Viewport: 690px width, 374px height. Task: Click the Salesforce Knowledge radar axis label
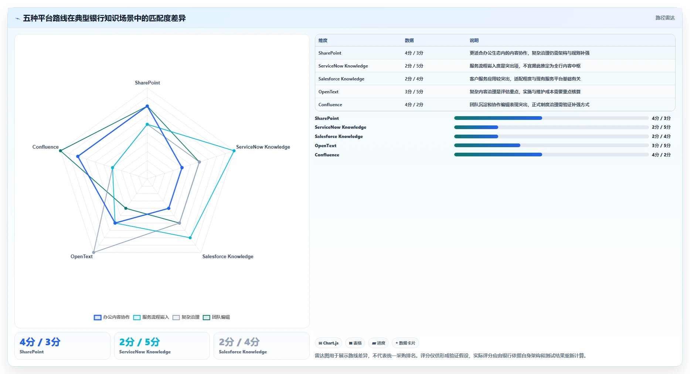(228, 256)
